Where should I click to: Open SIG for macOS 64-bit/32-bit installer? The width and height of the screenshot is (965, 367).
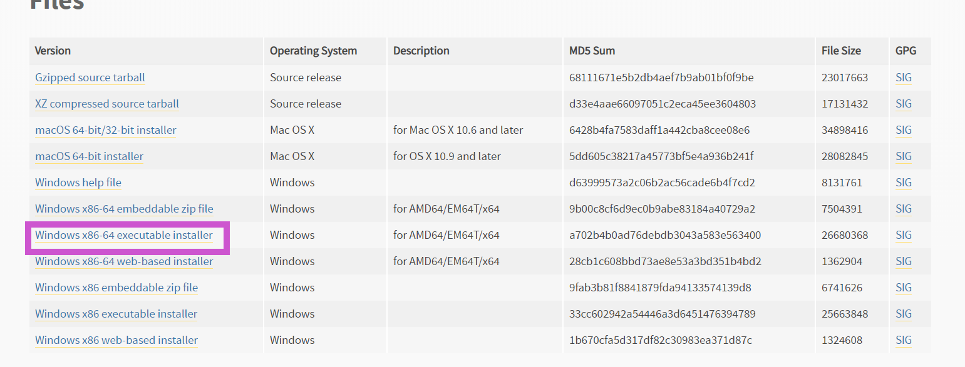coord(904,130)
